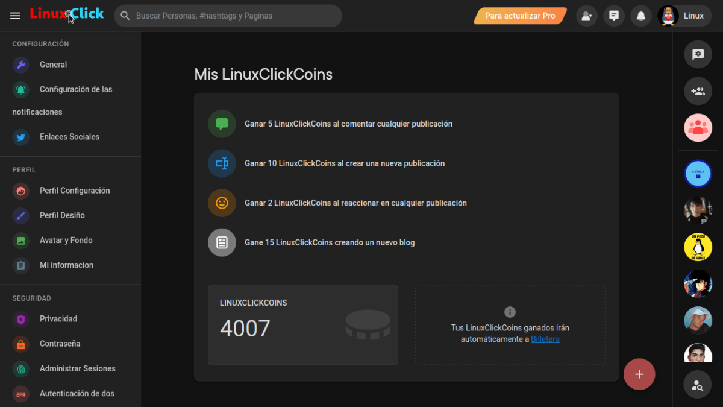Follow the Billetera link
Screen dimensions: 723x407
[x=545, y=339]
